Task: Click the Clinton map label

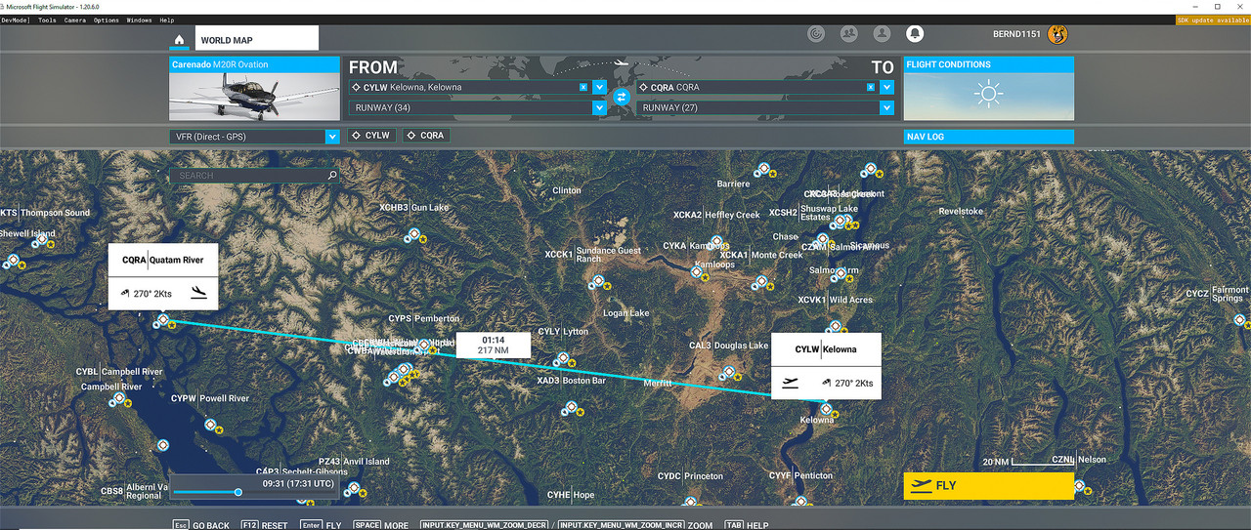Action: (567, 191)
